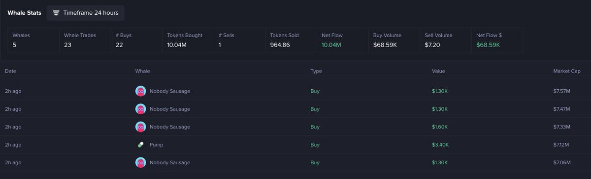
Task: Sort table by Date column header
Action: tap(10, 72)
